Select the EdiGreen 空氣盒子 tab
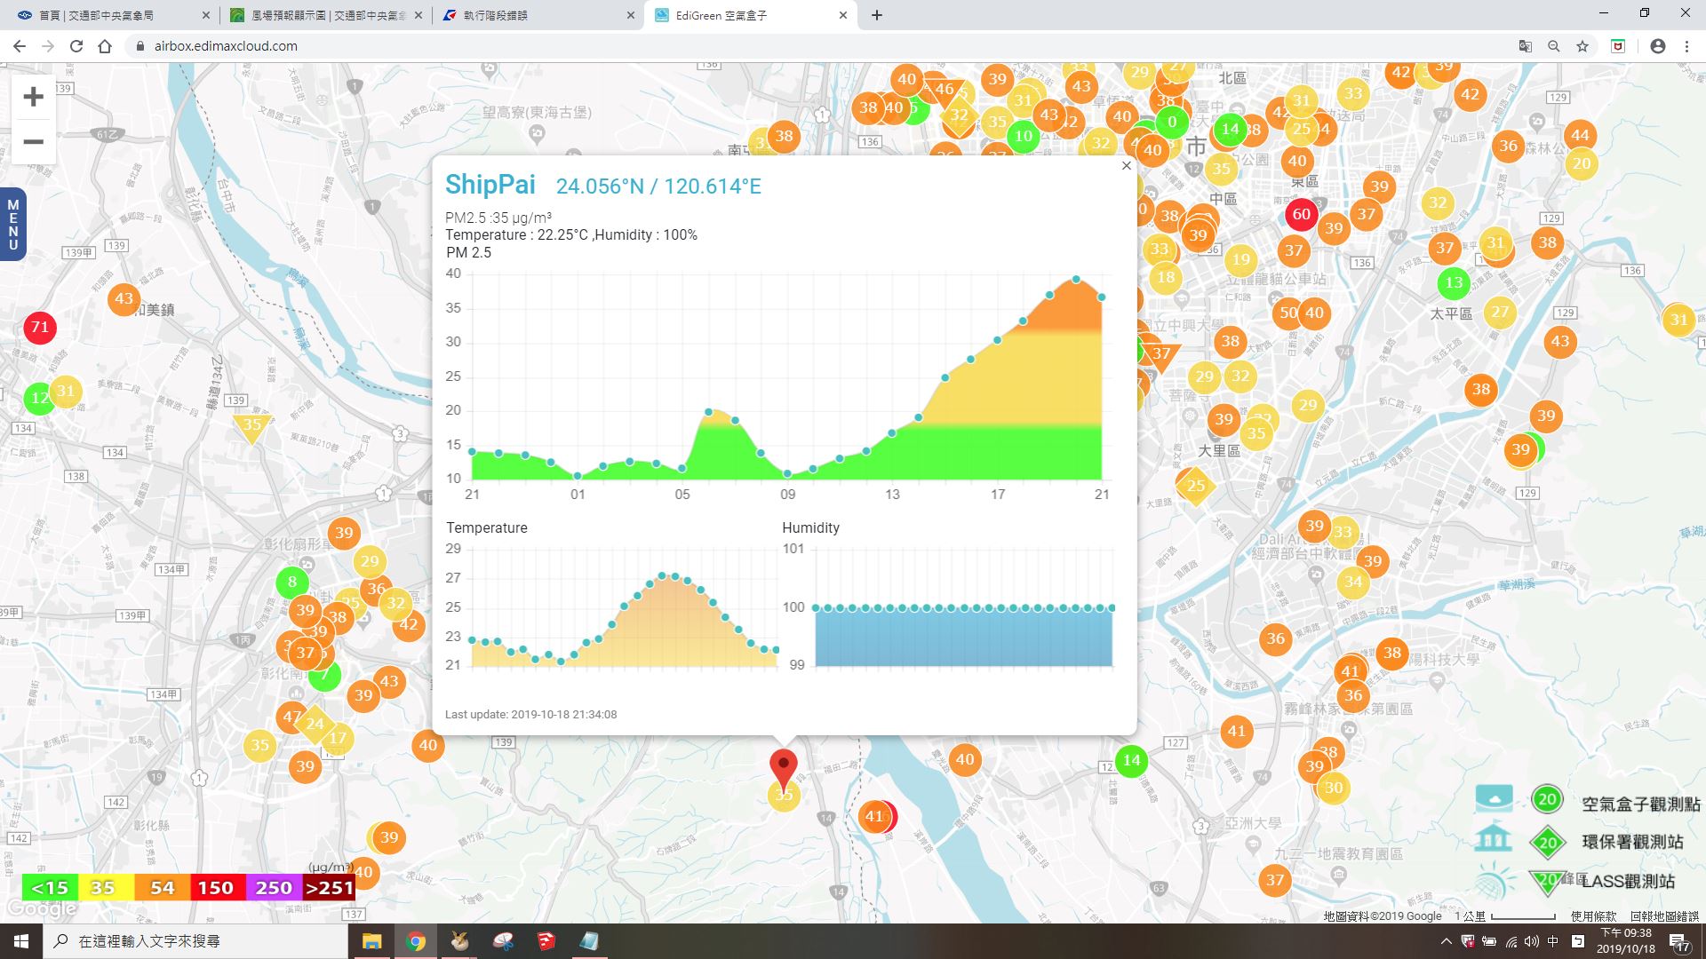Image resolution: width=1706 pixels, height=959 pixels. pos(751,15)
